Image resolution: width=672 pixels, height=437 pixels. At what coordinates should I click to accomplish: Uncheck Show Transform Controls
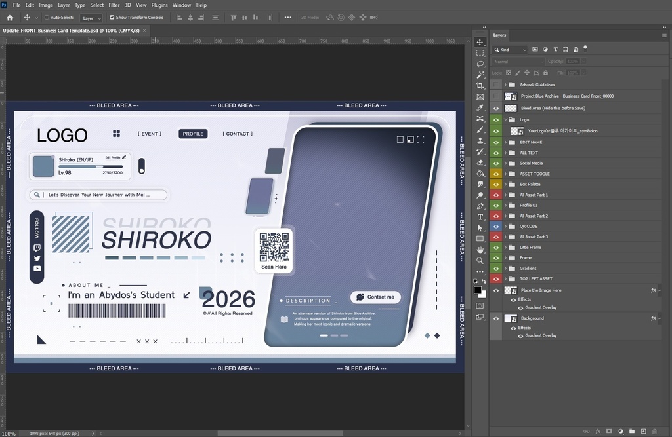[112, 18]
